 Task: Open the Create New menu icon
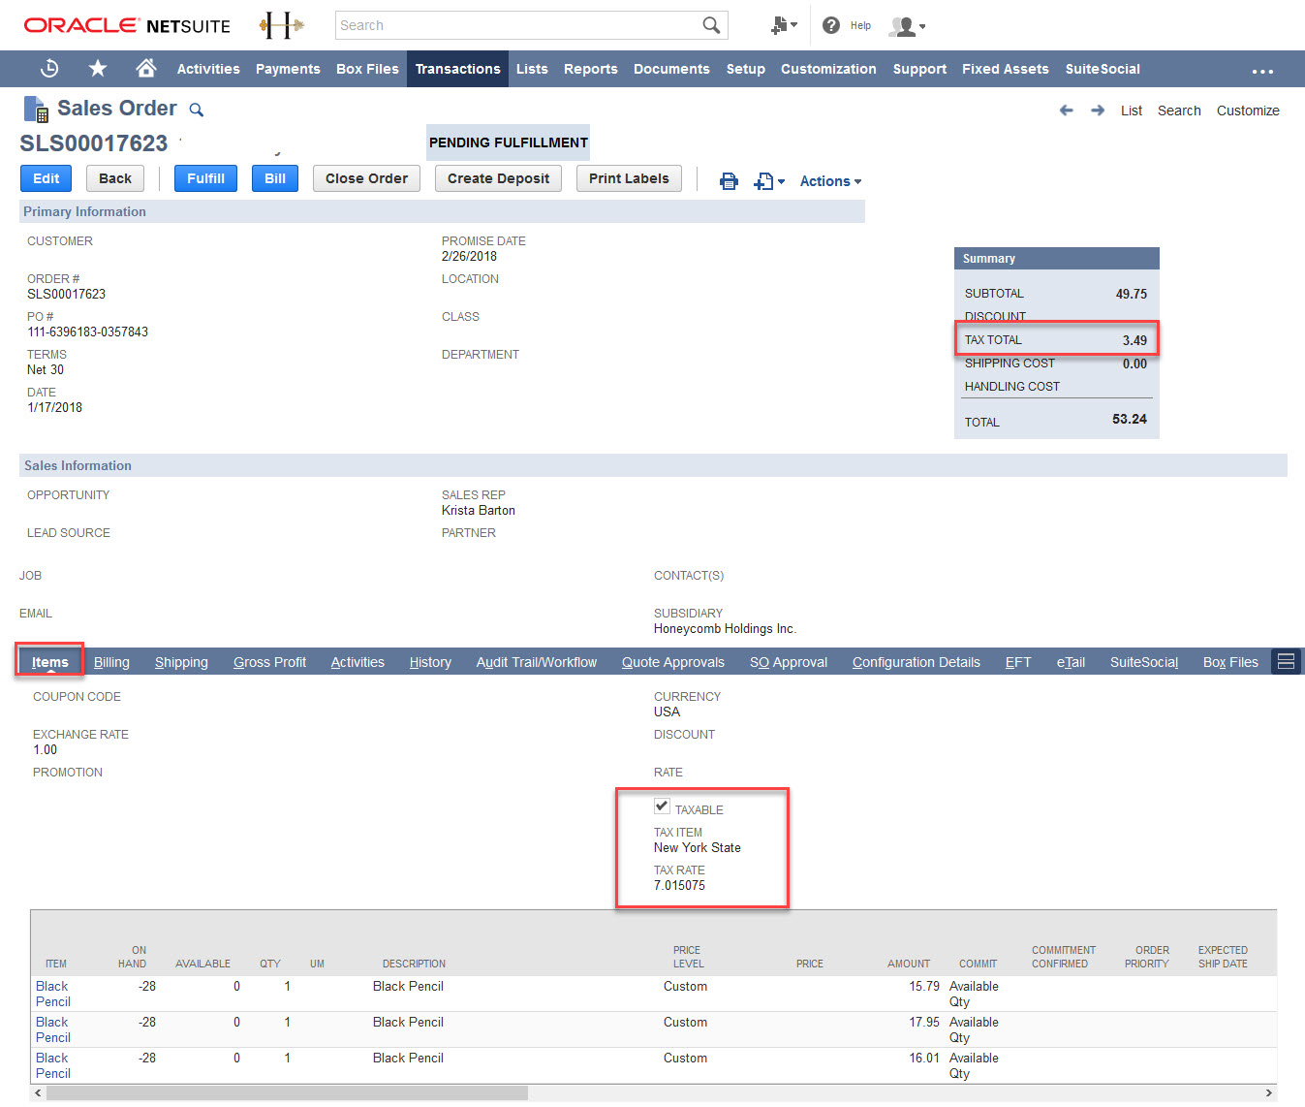784,25
